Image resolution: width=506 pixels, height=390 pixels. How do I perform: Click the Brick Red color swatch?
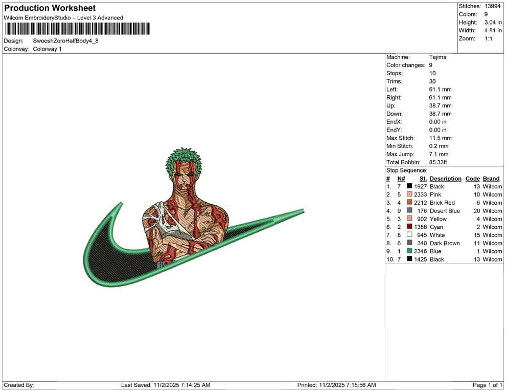point(409,203)
